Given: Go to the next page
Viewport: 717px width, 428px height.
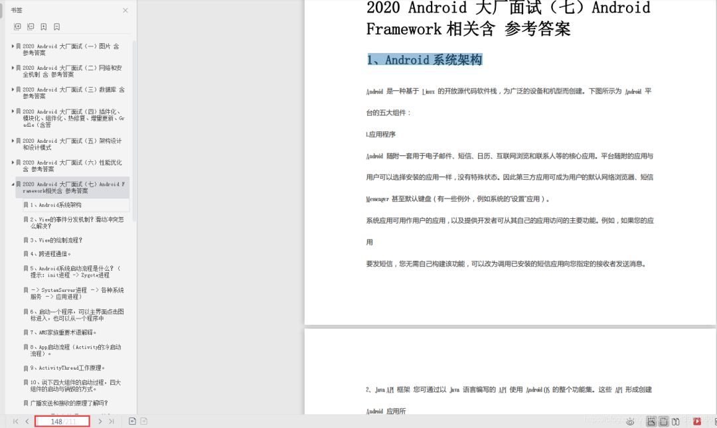Looking at the screenshot, I should (x=100, y=421).
